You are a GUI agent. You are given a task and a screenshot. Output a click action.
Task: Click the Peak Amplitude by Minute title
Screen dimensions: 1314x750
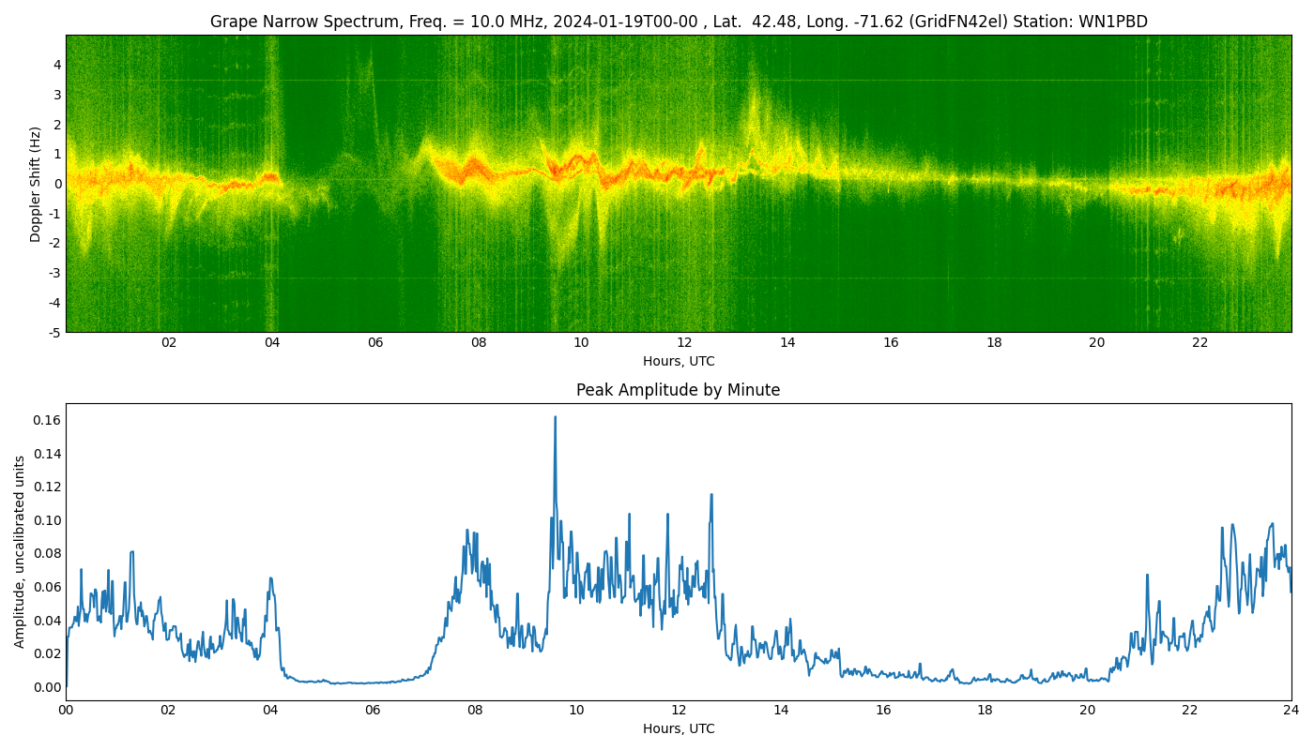tap(678, 390)
